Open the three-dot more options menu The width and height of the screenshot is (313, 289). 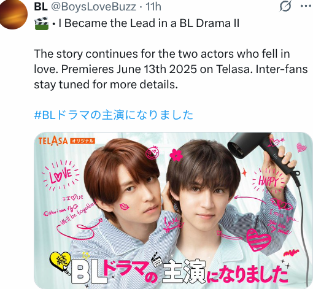(x=306, y=6)
